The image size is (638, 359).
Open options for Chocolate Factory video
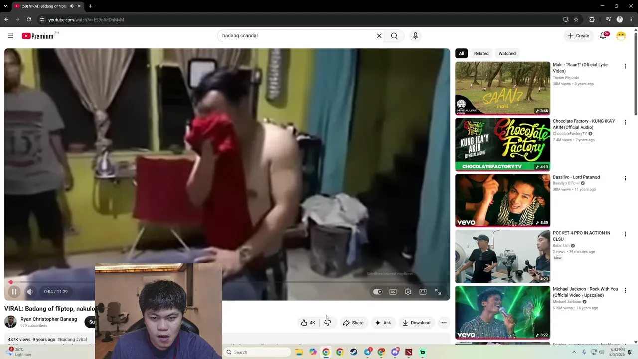point(625,122)
